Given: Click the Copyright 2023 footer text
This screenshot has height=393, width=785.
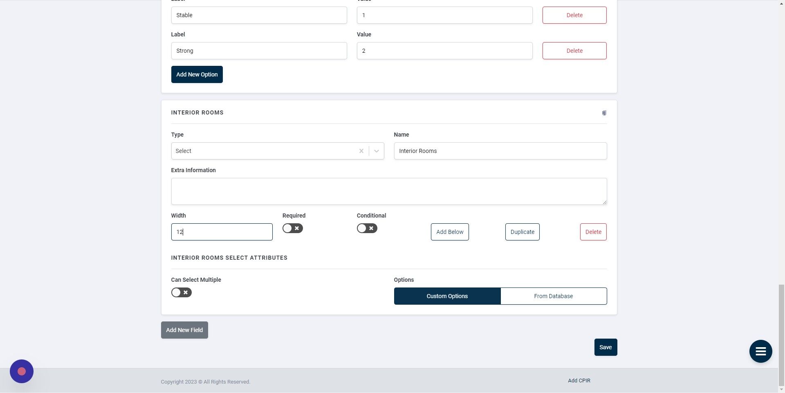Looking at the screenshot, I should coord(205,382).
